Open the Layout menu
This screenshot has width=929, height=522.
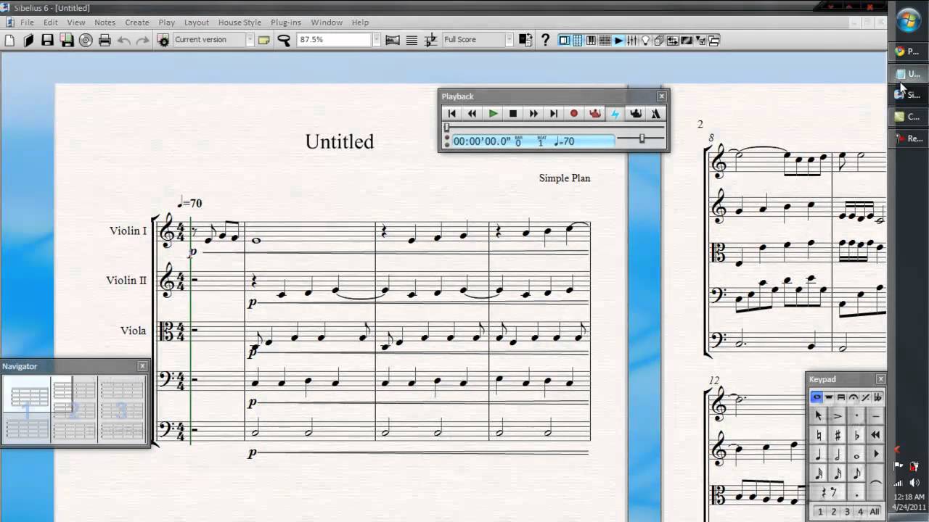coord(196,22)
